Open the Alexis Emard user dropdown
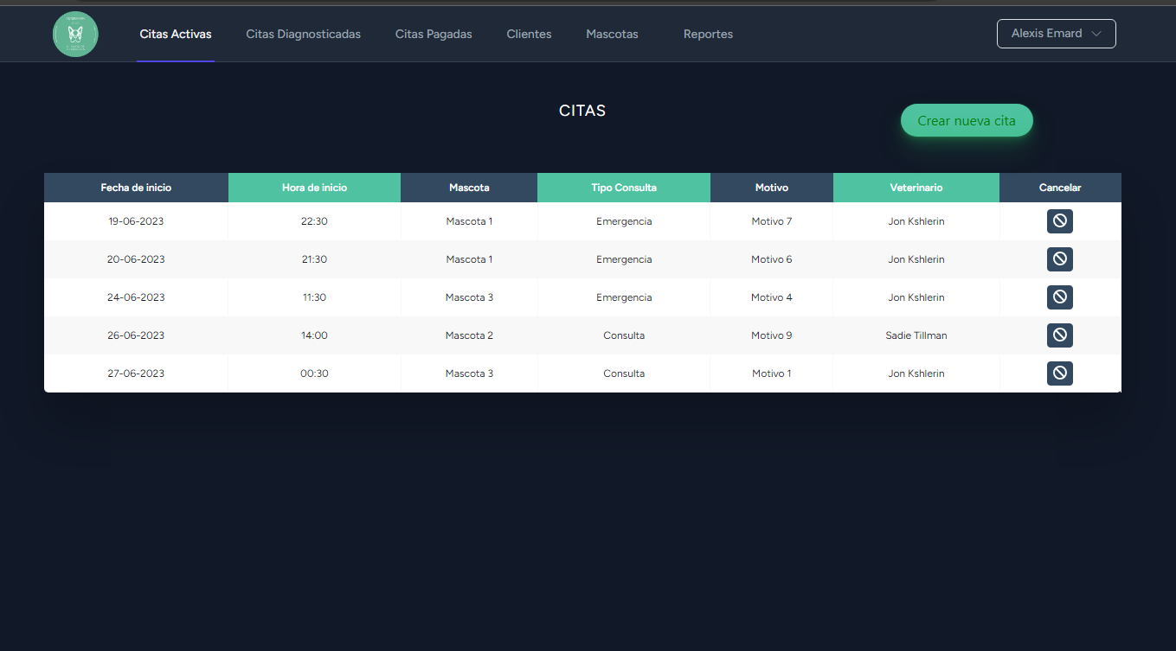The width and height of the screenshot is (1176, 651). pyautogui.click(x=1055, y=34)
